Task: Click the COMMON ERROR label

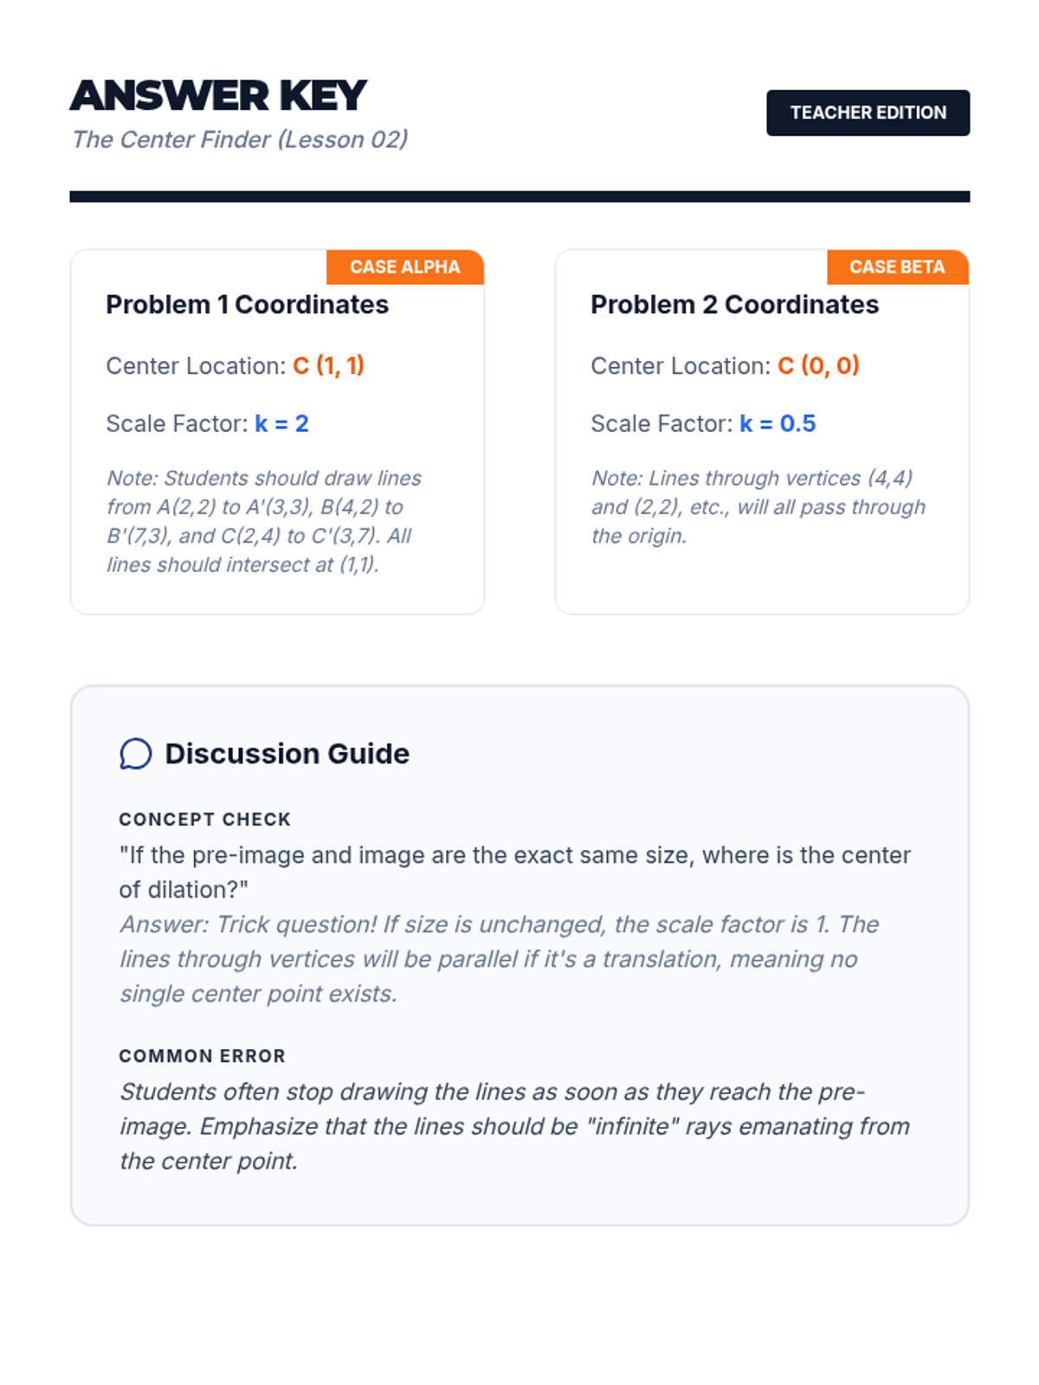Action: [202, 1056]
